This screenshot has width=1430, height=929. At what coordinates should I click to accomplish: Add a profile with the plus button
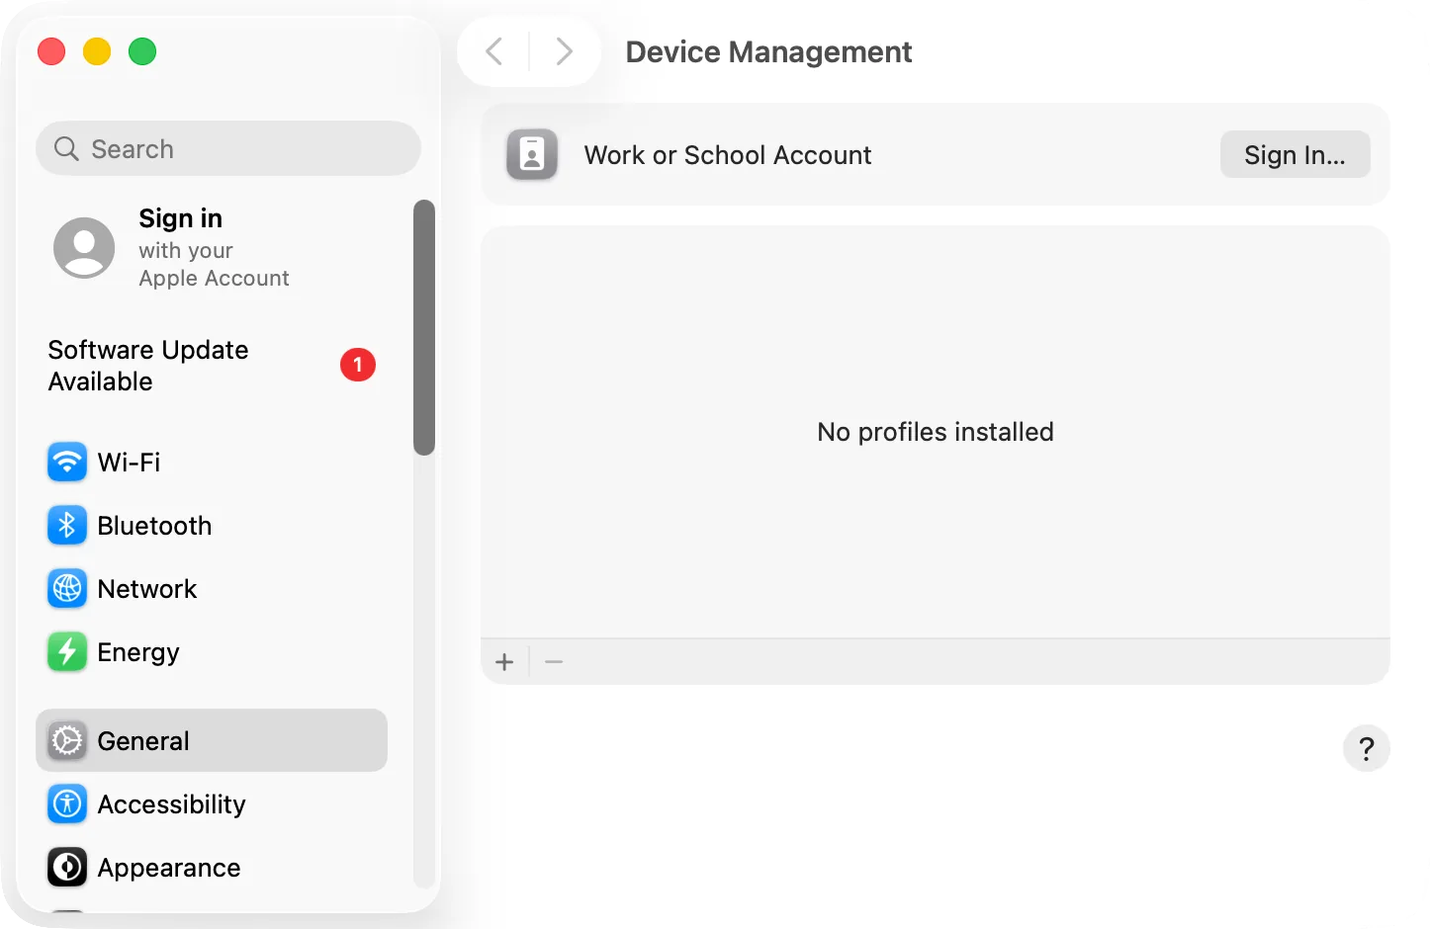(x=504, y=661)
